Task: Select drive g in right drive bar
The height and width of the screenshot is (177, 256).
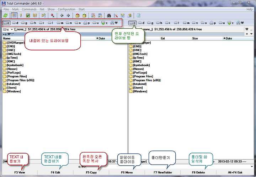Action: tap(150, 23)
